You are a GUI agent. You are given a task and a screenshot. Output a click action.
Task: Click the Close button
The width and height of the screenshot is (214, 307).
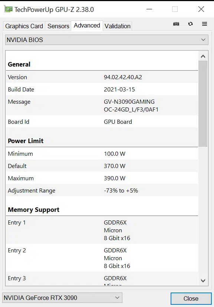191,298
